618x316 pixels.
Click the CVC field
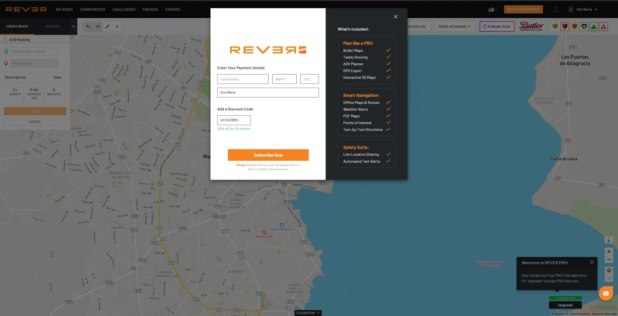click(309, 79)
